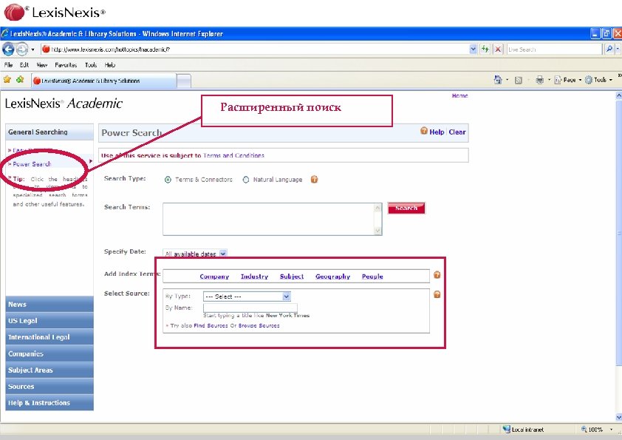Click the browser Forward arrow button
Viewport: 622px width, 440px height.
point(22,50)
